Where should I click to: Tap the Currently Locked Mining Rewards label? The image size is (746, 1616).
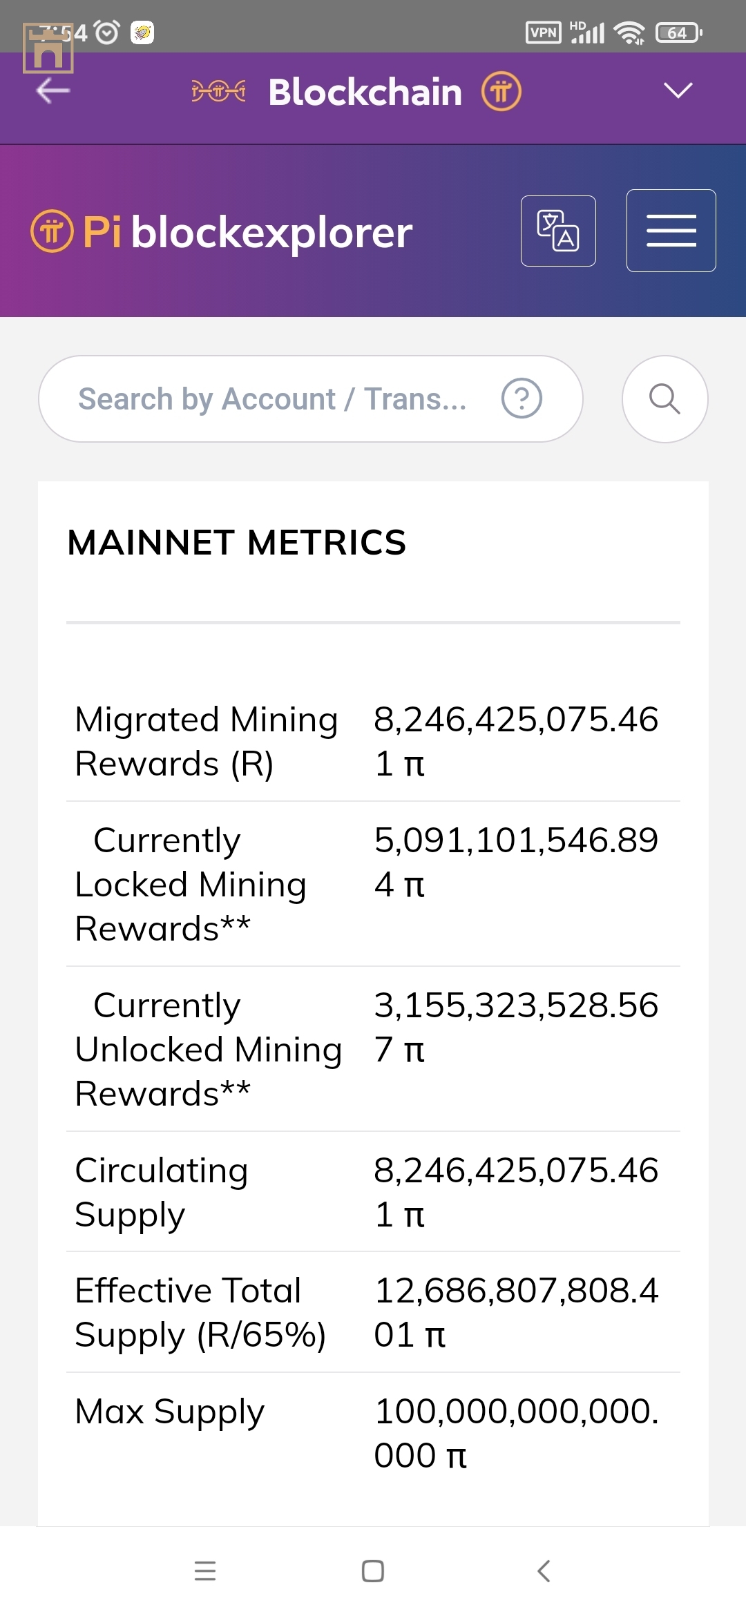pyautogui.click(x=191, y=885)
